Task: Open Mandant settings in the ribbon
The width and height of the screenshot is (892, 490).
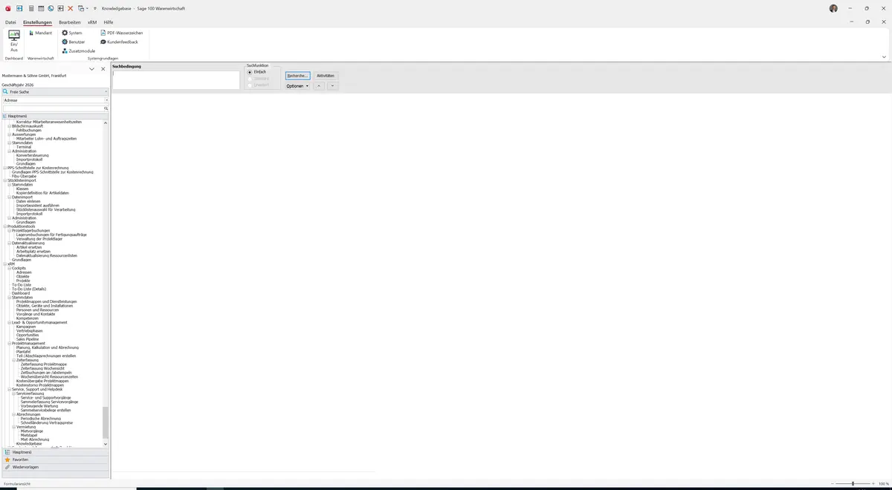Action: coord(41,33)
